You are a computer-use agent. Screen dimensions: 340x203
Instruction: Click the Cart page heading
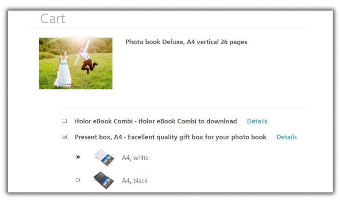[x=53, y=19]
